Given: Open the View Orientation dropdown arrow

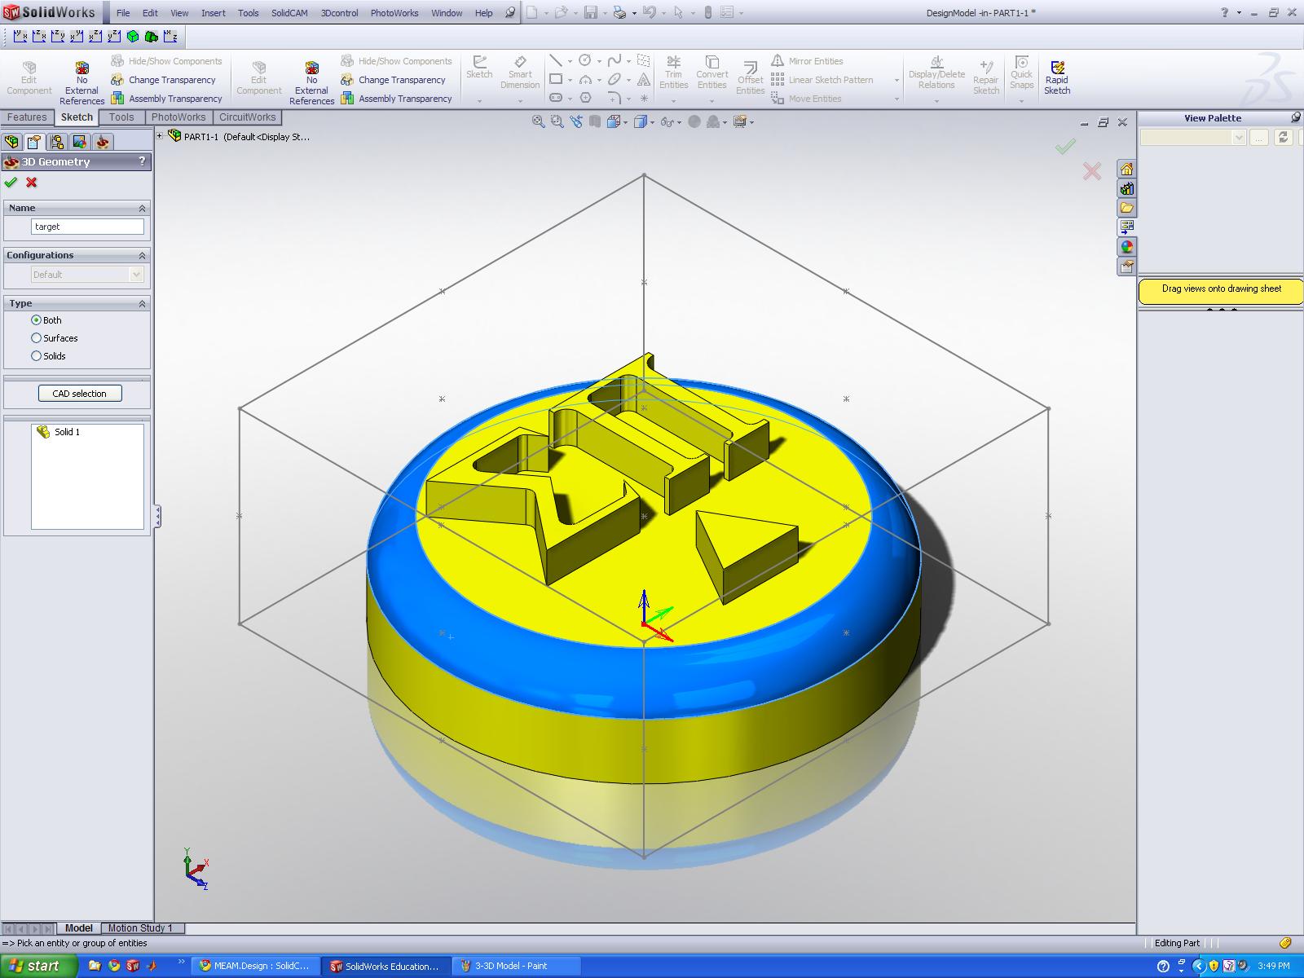Looking at the screenshot, I should (x=626, y=122).
